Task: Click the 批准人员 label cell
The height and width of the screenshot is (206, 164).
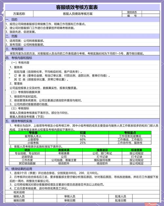Action: 120,196
